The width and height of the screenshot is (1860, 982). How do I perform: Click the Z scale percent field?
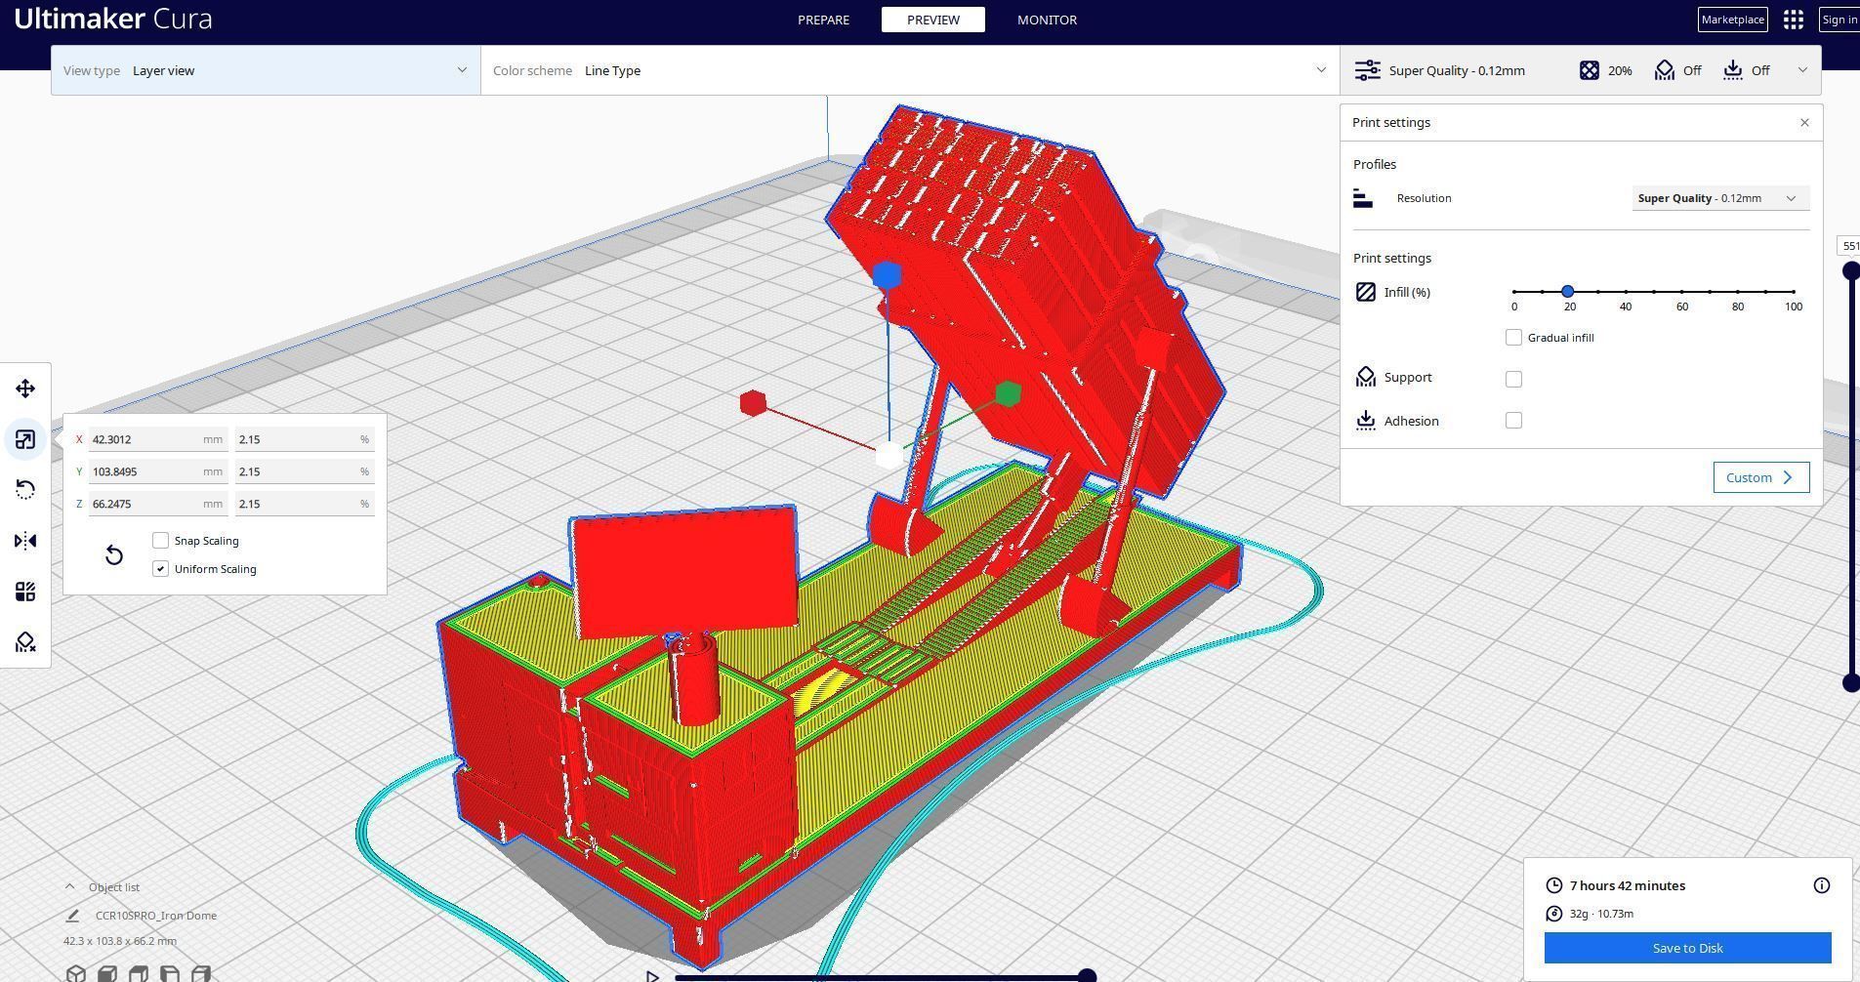pos(305,504)
